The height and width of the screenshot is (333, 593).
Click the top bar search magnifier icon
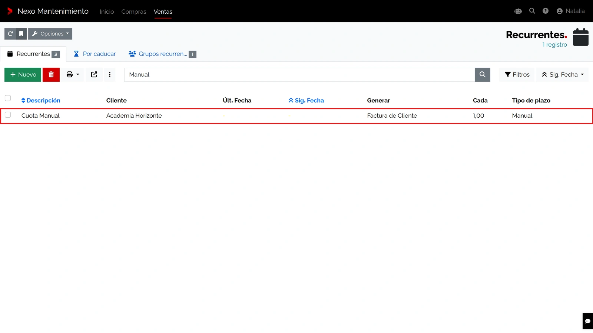click(x=532, y=11)
